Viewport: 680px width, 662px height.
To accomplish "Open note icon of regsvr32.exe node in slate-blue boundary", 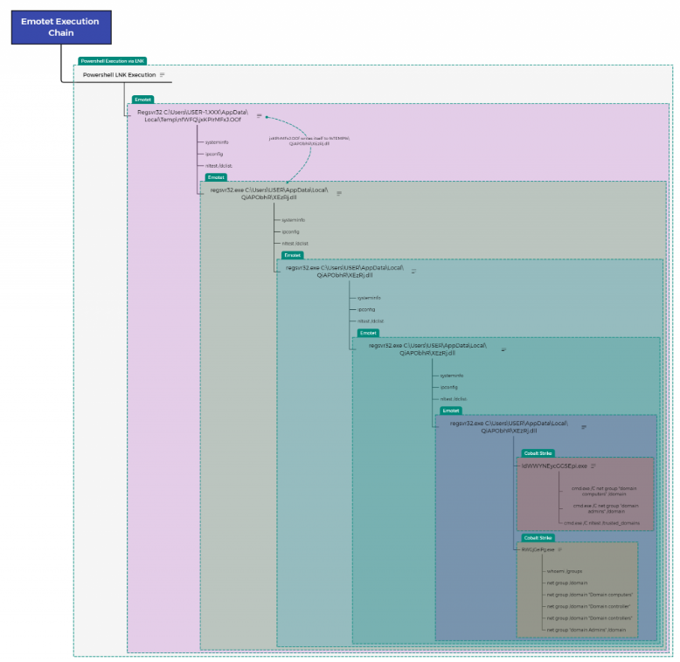I will tap(584, 427).
